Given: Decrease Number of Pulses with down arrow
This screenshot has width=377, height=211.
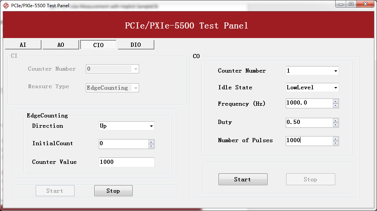Looking at the screenshot, I should tap(336, 143).
